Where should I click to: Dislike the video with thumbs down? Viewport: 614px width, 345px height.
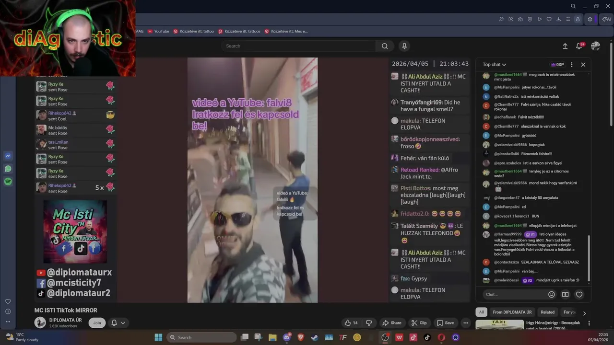pos(369,323)
